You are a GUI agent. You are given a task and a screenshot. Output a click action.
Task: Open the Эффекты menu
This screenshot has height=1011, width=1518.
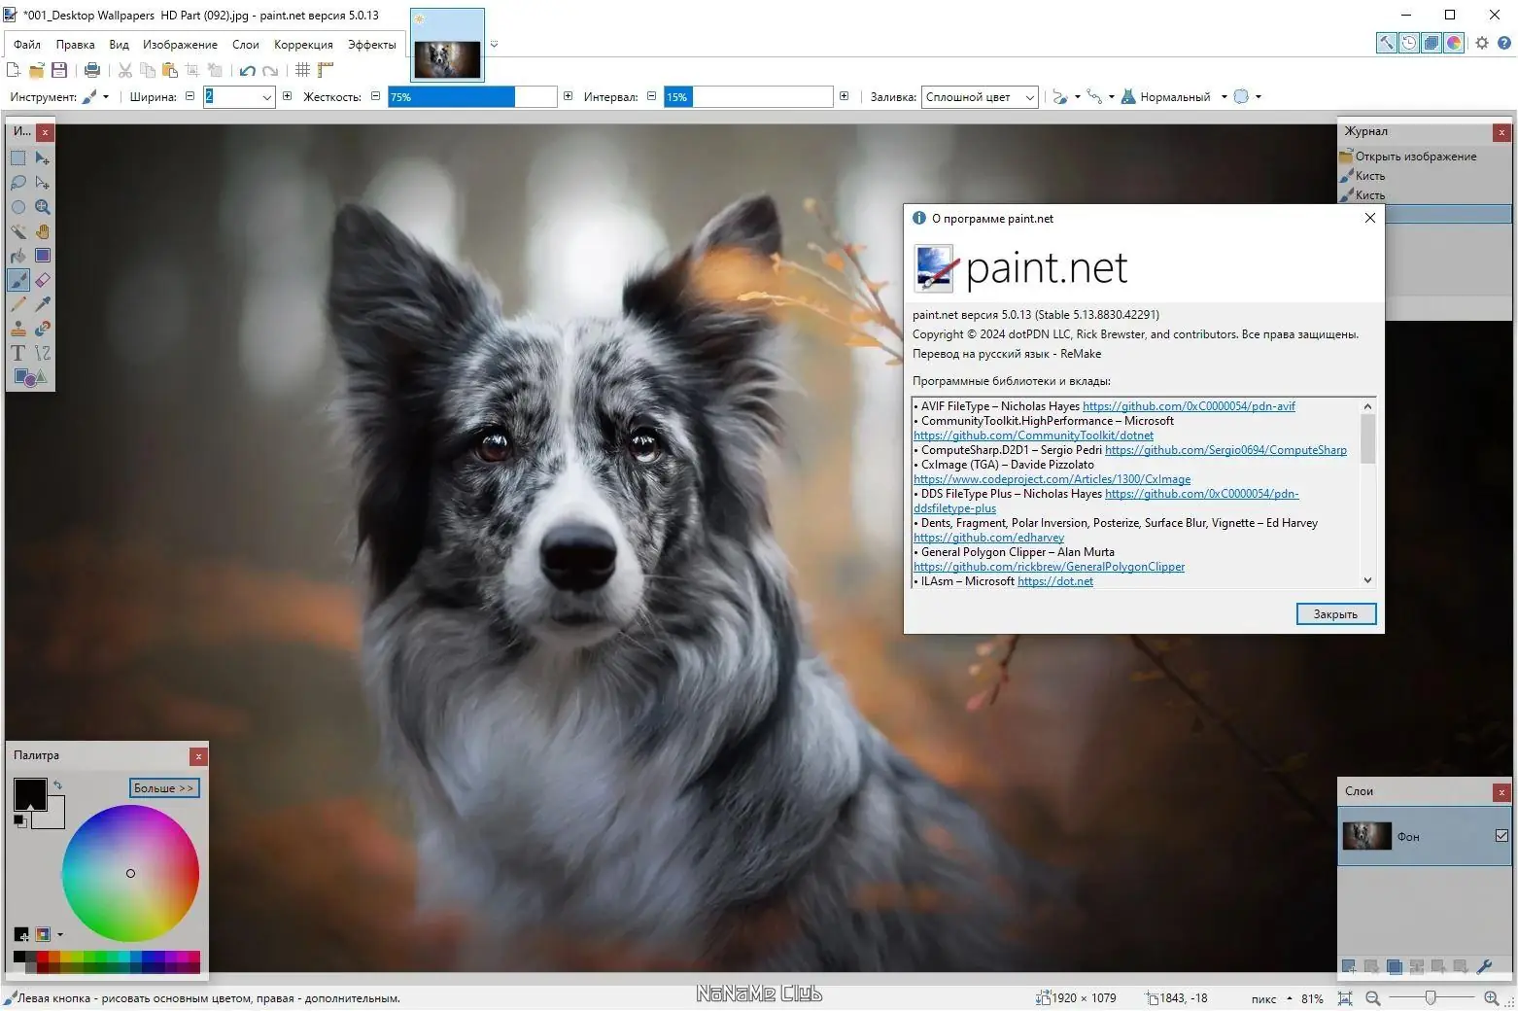[x=371, y=45]
